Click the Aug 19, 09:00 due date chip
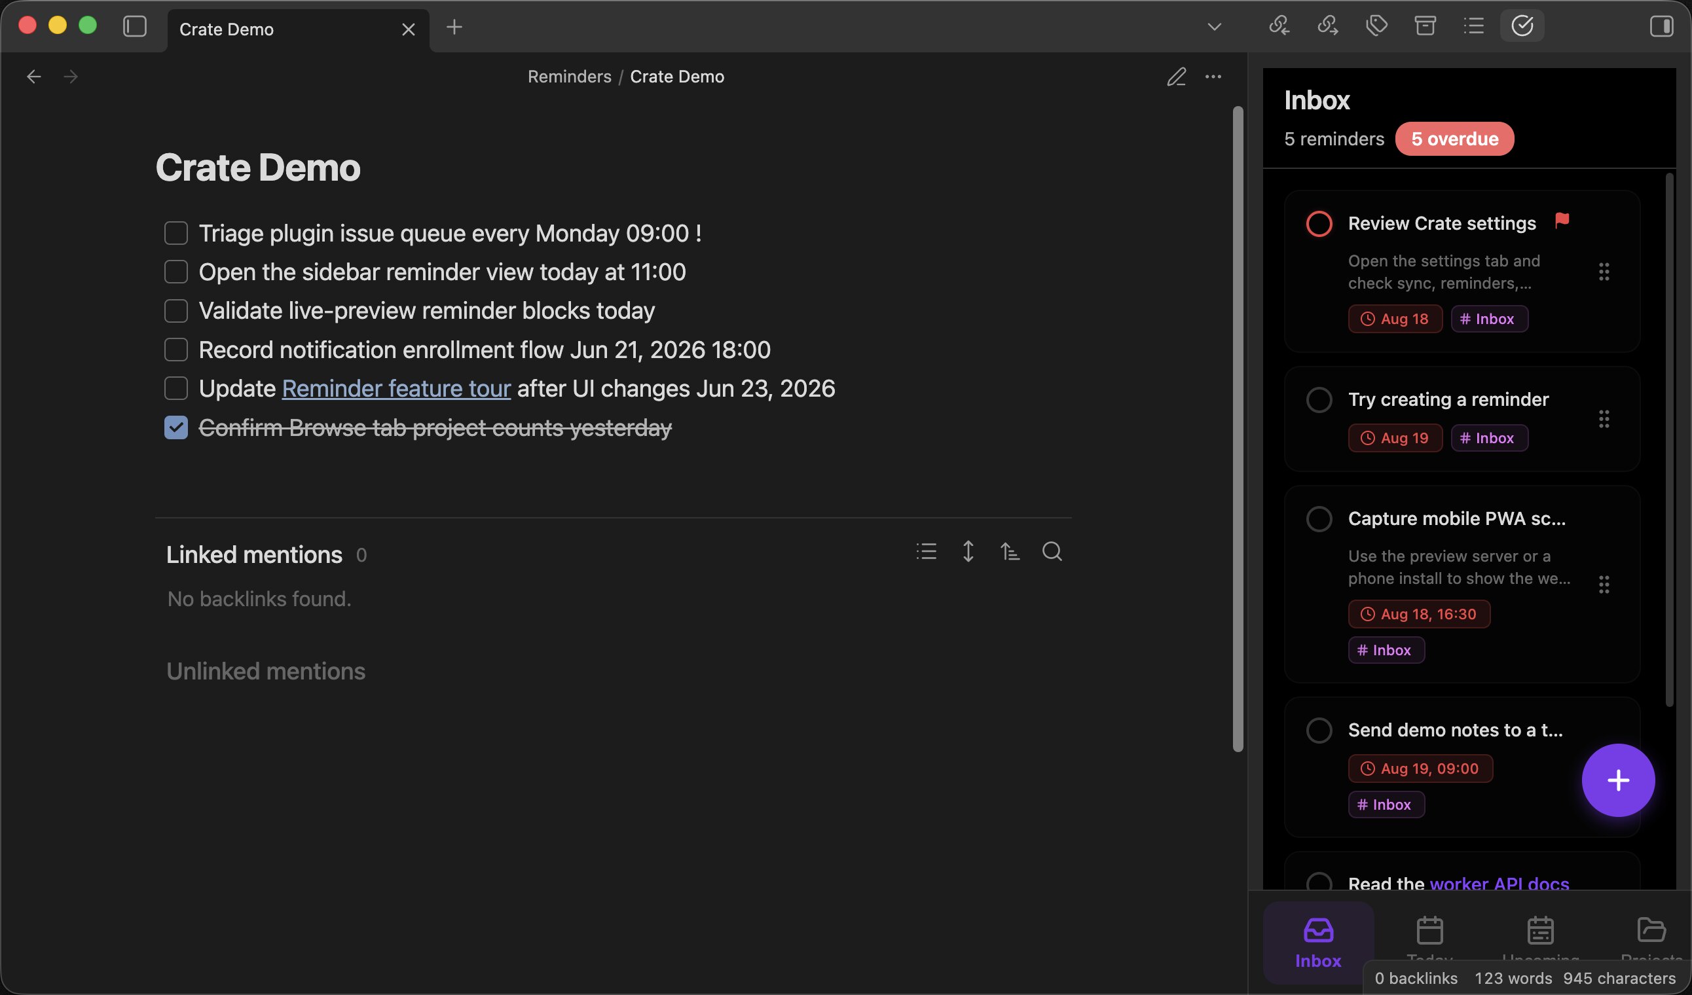This screenshot has width=1692, height=995. click(1420, 768)
